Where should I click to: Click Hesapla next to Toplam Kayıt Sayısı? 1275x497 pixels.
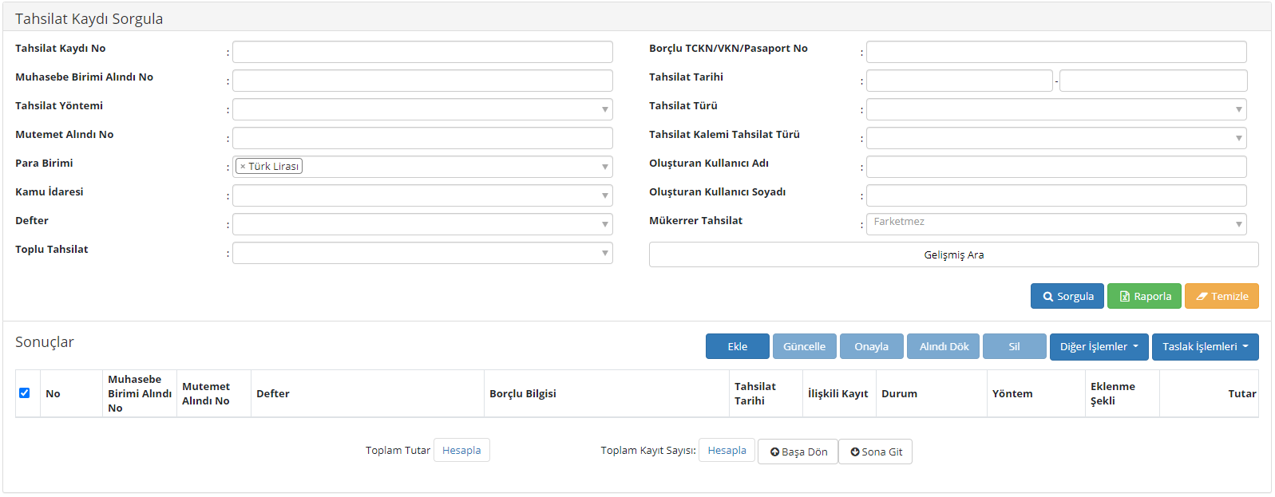[x=727, y=450]
